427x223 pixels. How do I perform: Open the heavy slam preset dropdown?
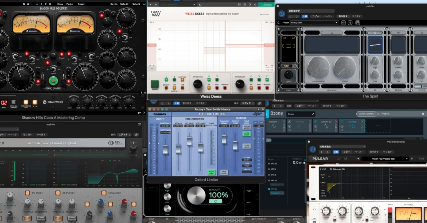click(314, 23)
